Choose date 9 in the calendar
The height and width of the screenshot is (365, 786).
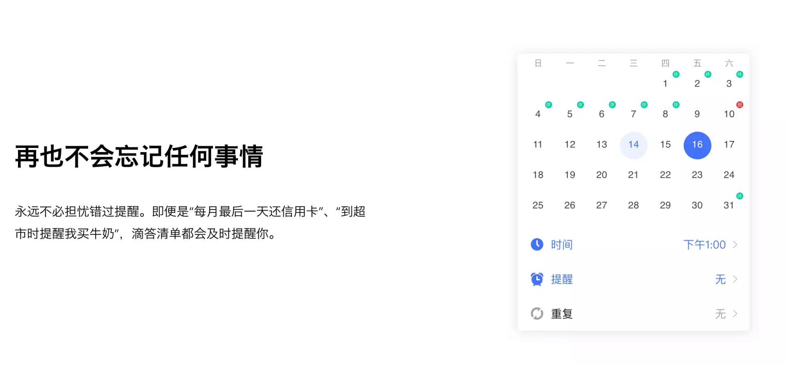(697, 114)
